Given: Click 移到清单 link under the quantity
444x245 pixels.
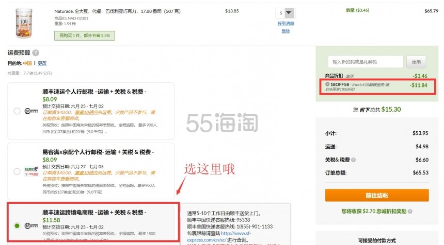Looking at the screenshot, I should tap(286, 24).
